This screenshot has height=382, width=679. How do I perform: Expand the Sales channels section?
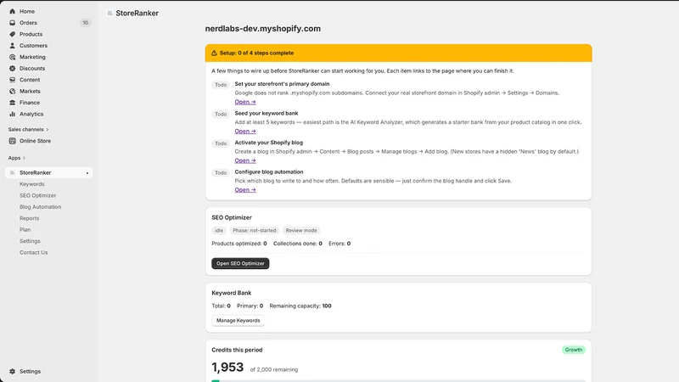(x=28, y=130)
